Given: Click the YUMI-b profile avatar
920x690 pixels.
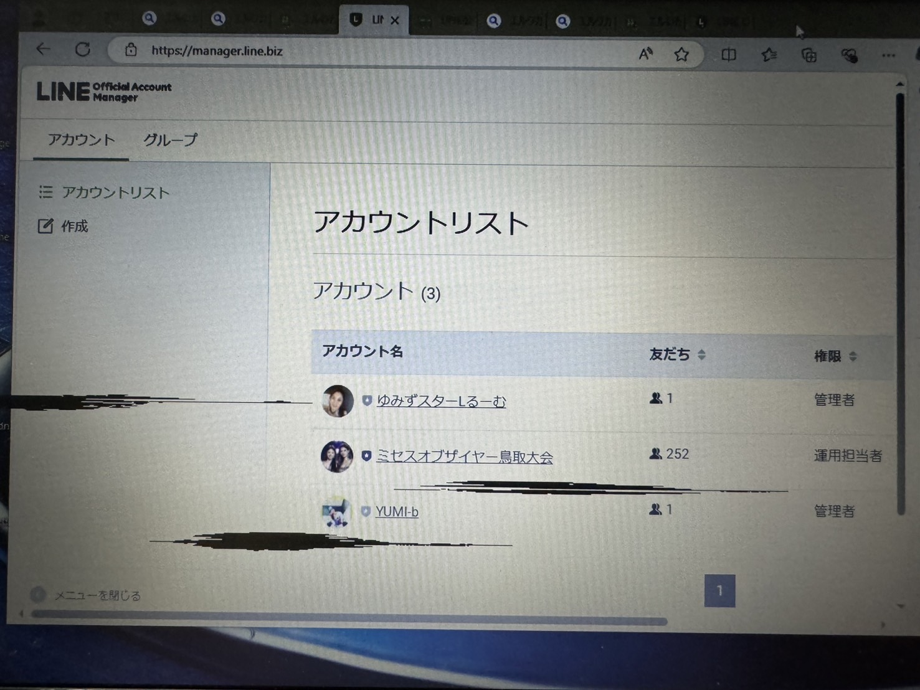Looking at the screenshot, I should tap(336, 512).
